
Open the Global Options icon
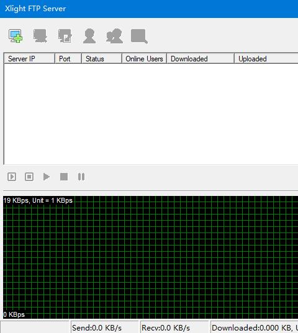point(139,37)
